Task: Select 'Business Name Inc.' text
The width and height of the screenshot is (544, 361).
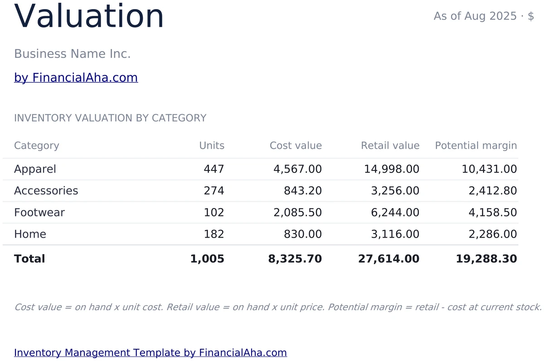Action: pos(73,54)
